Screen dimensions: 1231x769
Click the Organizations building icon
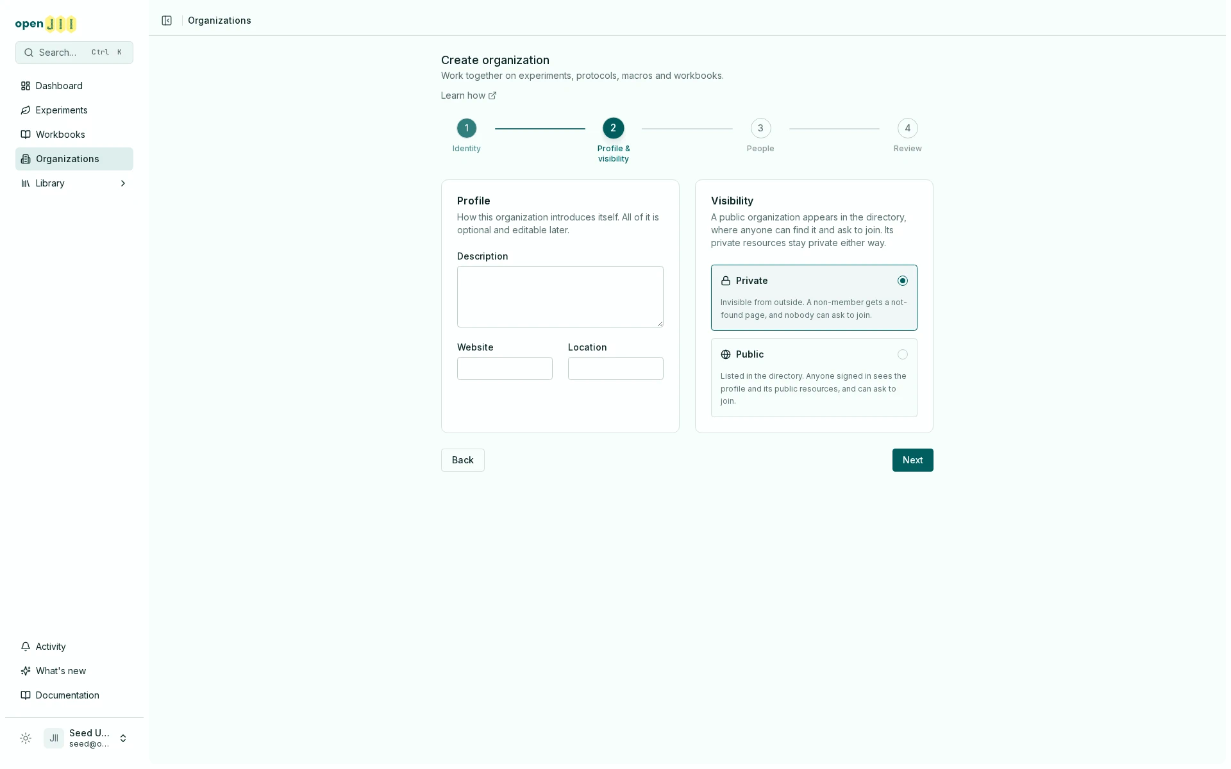(x=26, y=159)
